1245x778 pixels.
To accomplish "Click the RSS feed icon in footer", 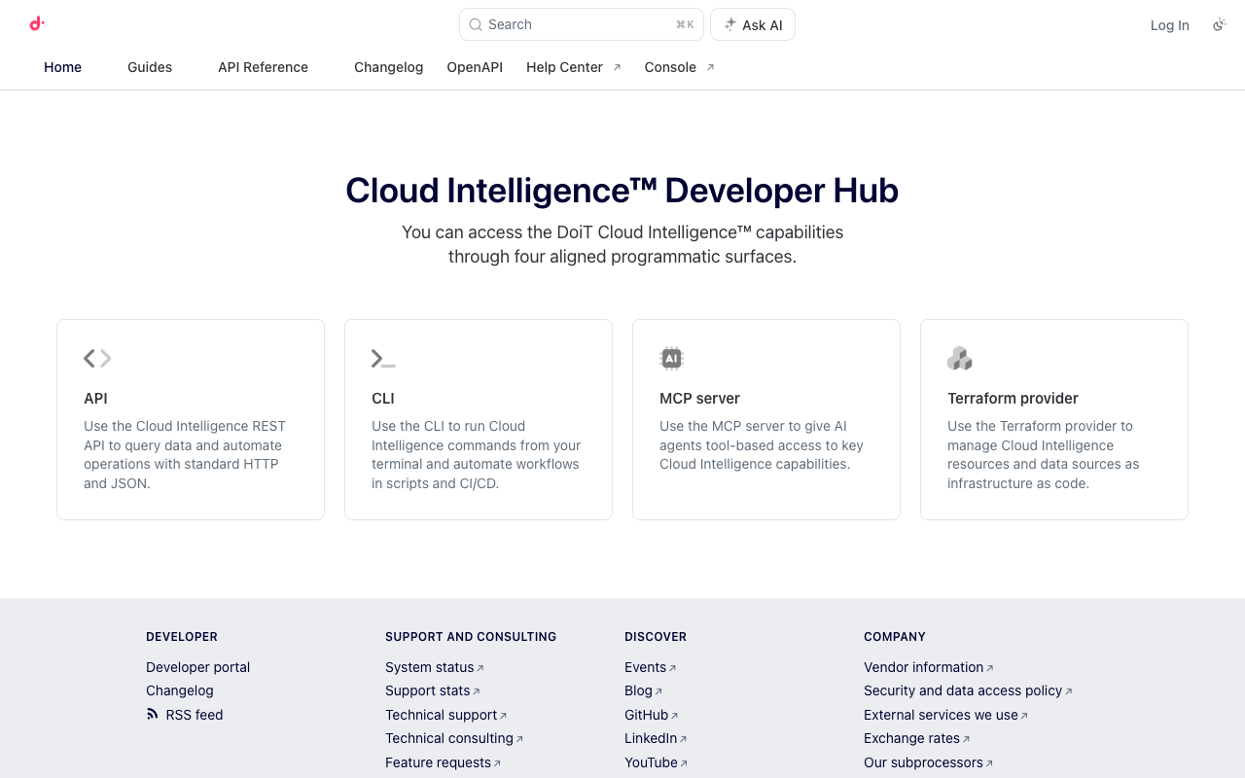I will (153, 714).
